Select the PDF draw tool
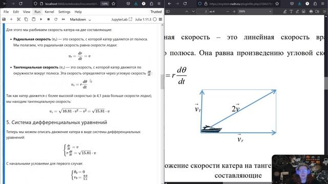 coord(297,12)
